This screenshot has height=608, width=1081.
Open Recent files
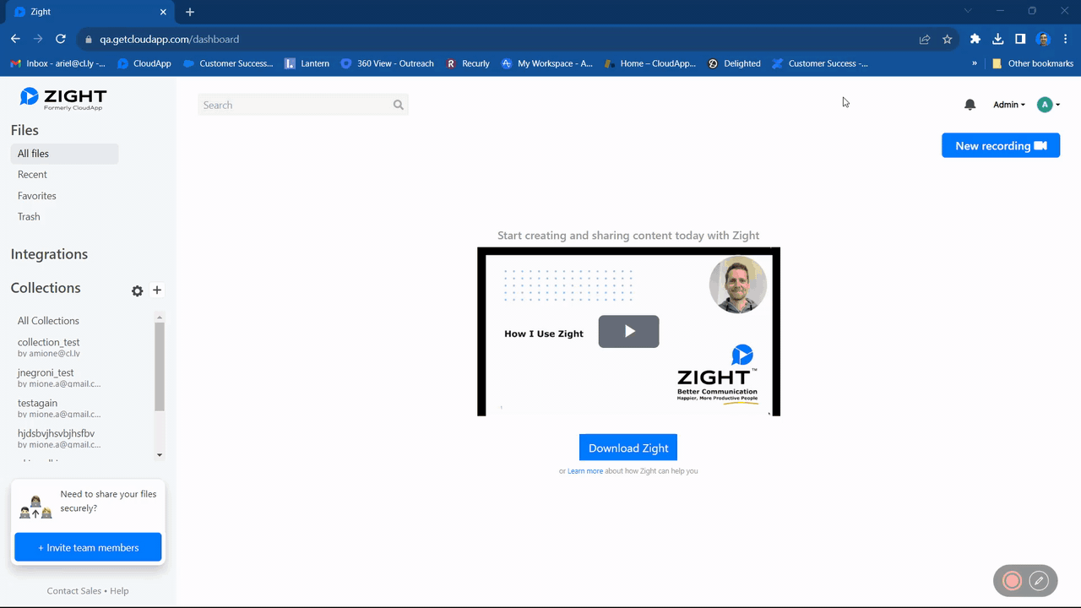tap(32, 175)
